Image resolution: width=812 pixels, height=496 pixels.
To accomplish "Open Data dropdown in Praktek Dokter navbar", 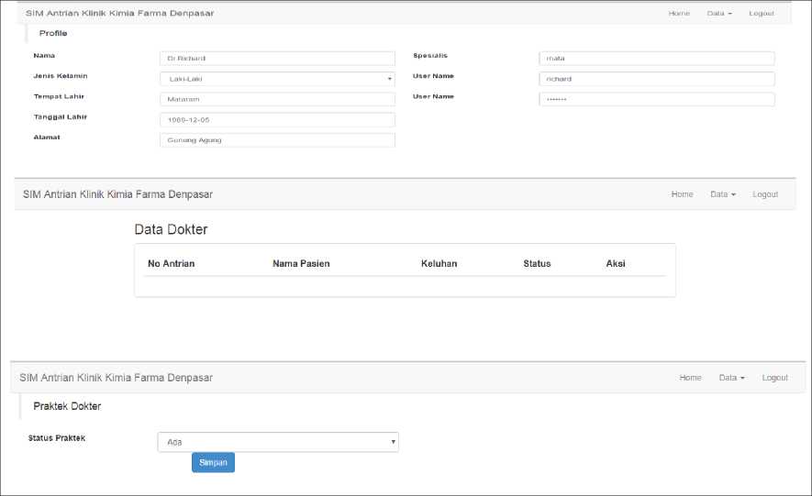I will tap(731, 378).
